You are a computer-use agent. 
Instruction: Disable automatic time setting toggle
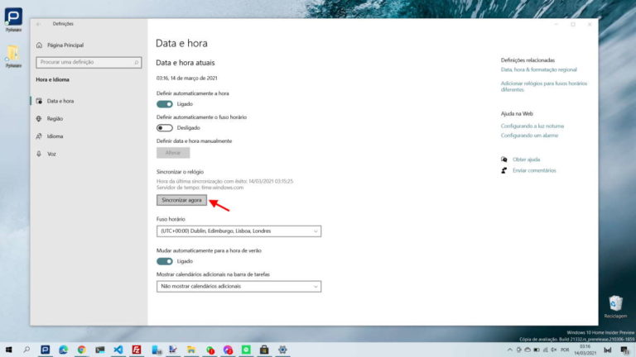tap(164, 104)
